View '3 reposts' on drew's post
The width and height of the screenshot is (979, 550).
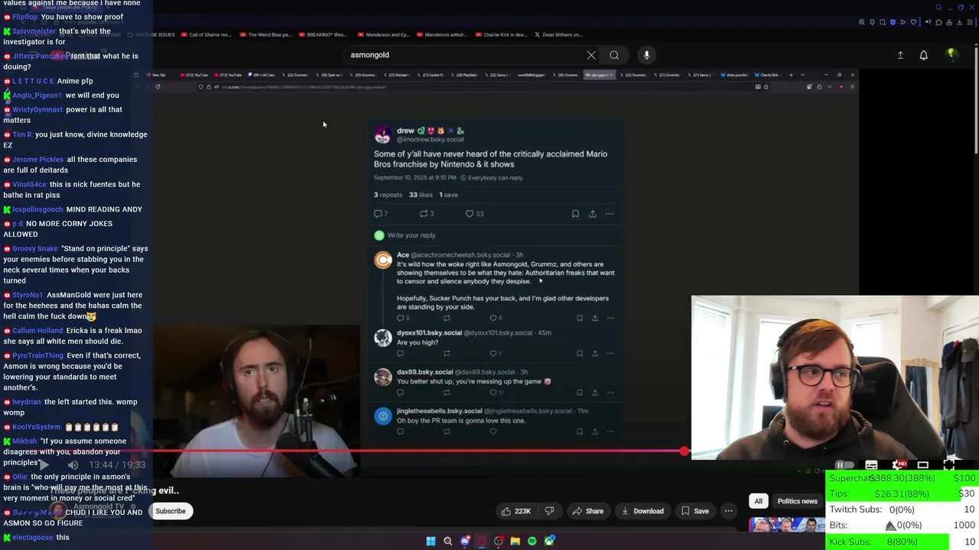388,195
